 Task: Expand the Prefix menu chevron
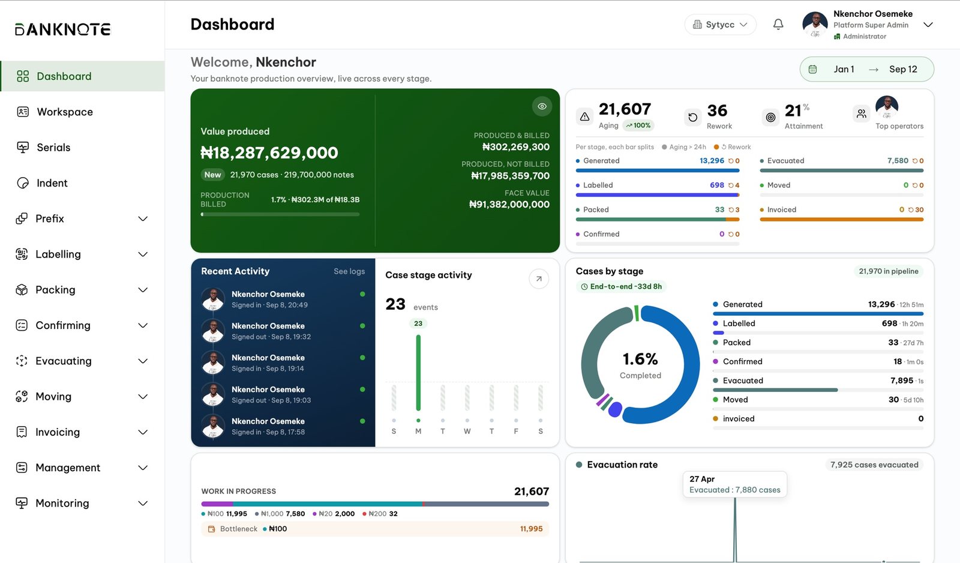tap(143, 218)
